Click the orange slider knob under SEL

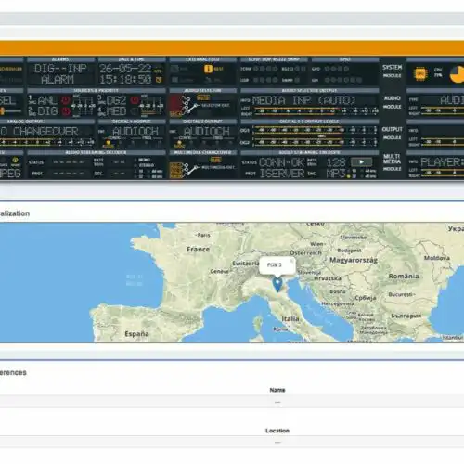3,110
